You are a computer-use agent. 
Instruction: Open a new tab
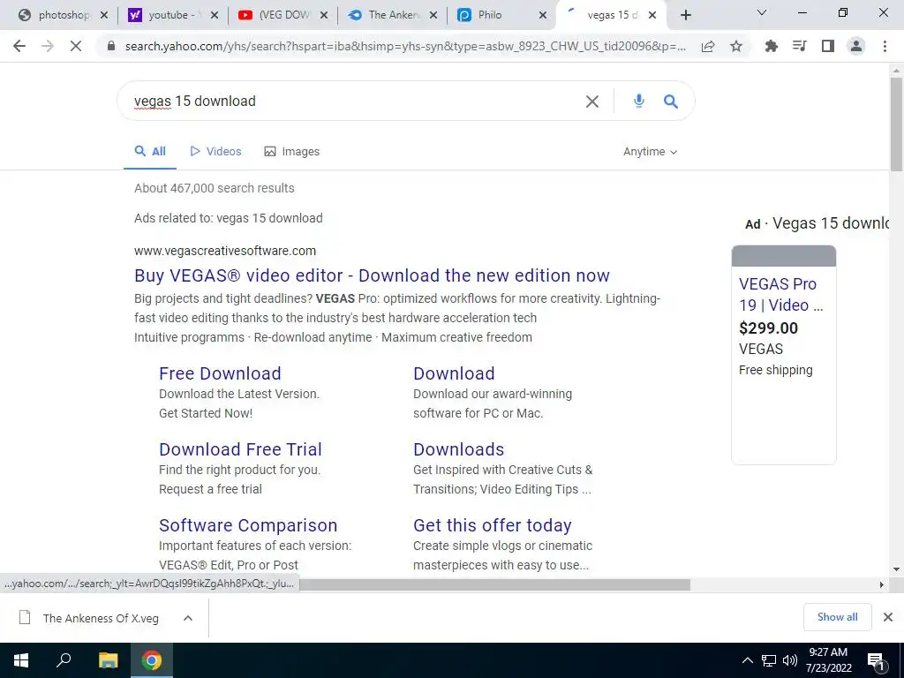[685, 15]
